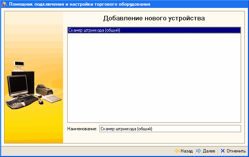The height and width of the screenshot is (157, 249).
Task: Click the yellow back arrow icon
Action: pyautogui.click(x=176, y=151)
